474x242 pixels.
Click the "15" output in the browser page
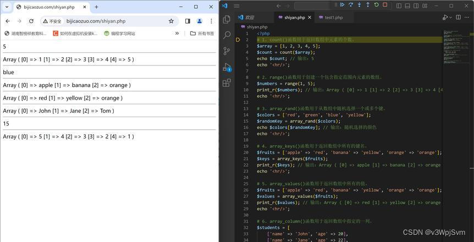[x=6, y=124]
